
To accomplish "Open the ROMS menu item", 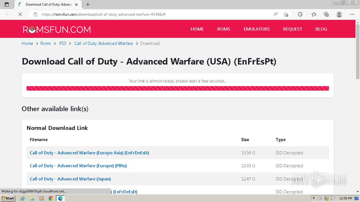I will tap(224, 29).
